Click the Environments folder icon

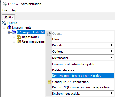coord(9,27)
